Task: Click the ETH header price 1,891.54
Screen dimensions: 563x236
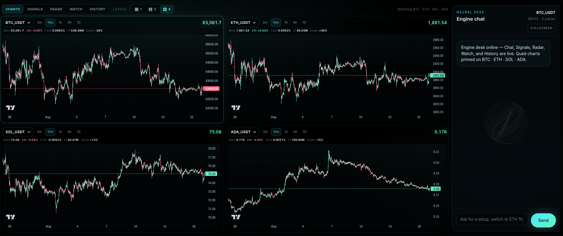Action: pyautogui.click(x=437, y=23)
